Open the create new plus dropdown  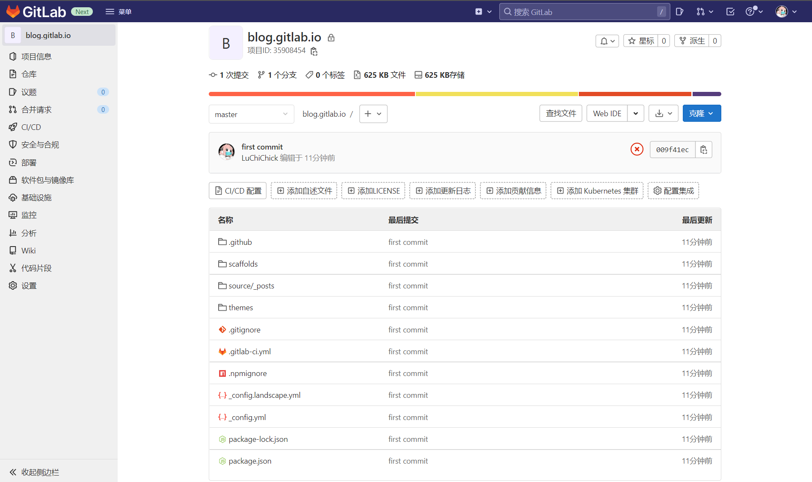[x=483, y=12]
